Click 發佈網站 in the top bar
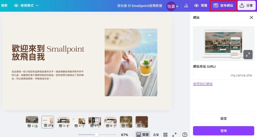 223,6
